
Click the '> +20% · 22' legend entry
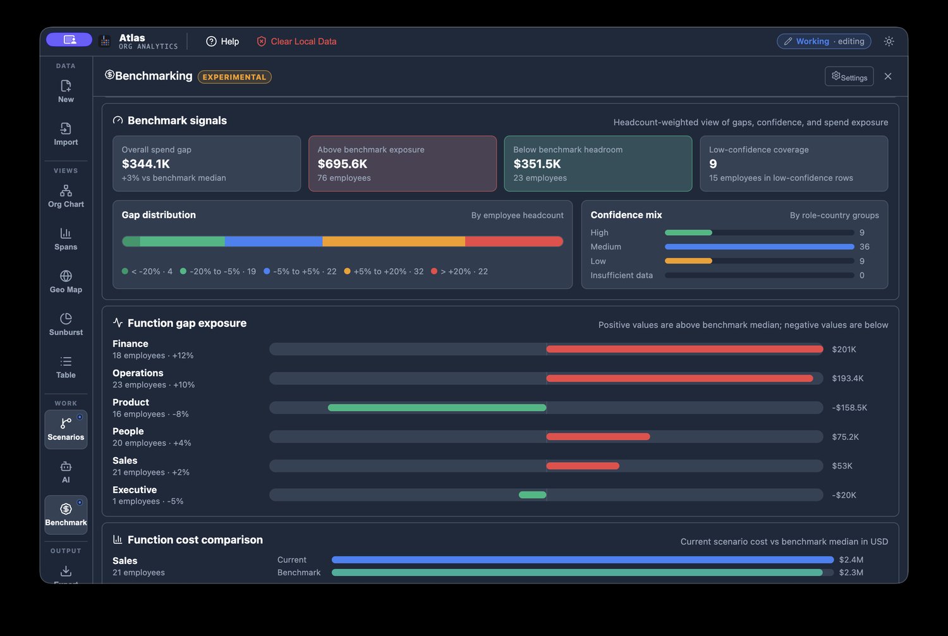459,271
